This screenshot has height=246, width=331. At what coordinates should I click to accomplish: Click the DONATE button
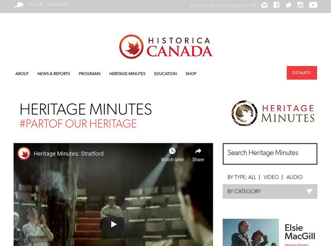tap(302, 73)
